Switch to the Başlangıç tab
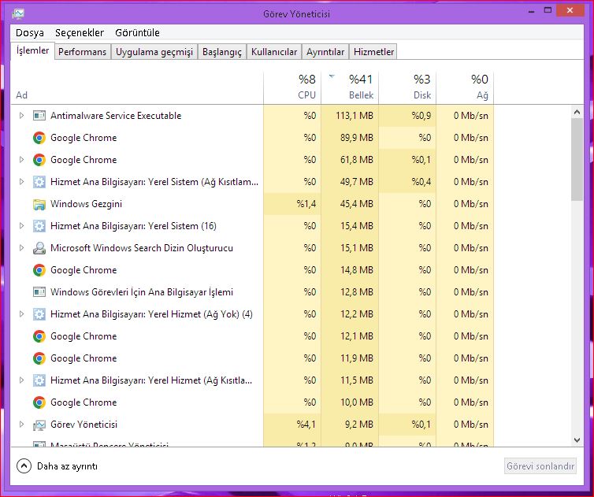Image resolution: width=594 pixels, height=497 pixels. (222, 52)
